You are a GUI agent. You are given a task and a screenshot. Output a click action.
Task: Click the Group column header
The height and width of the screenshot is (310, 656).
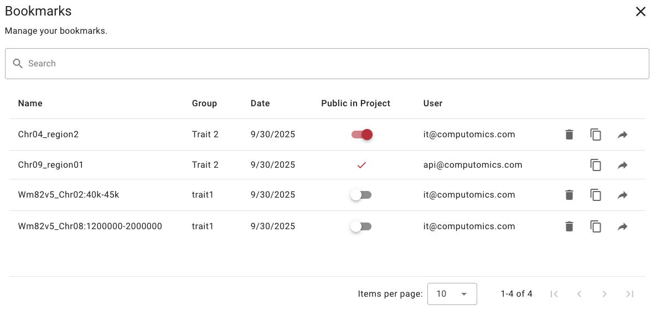[204, 104]
